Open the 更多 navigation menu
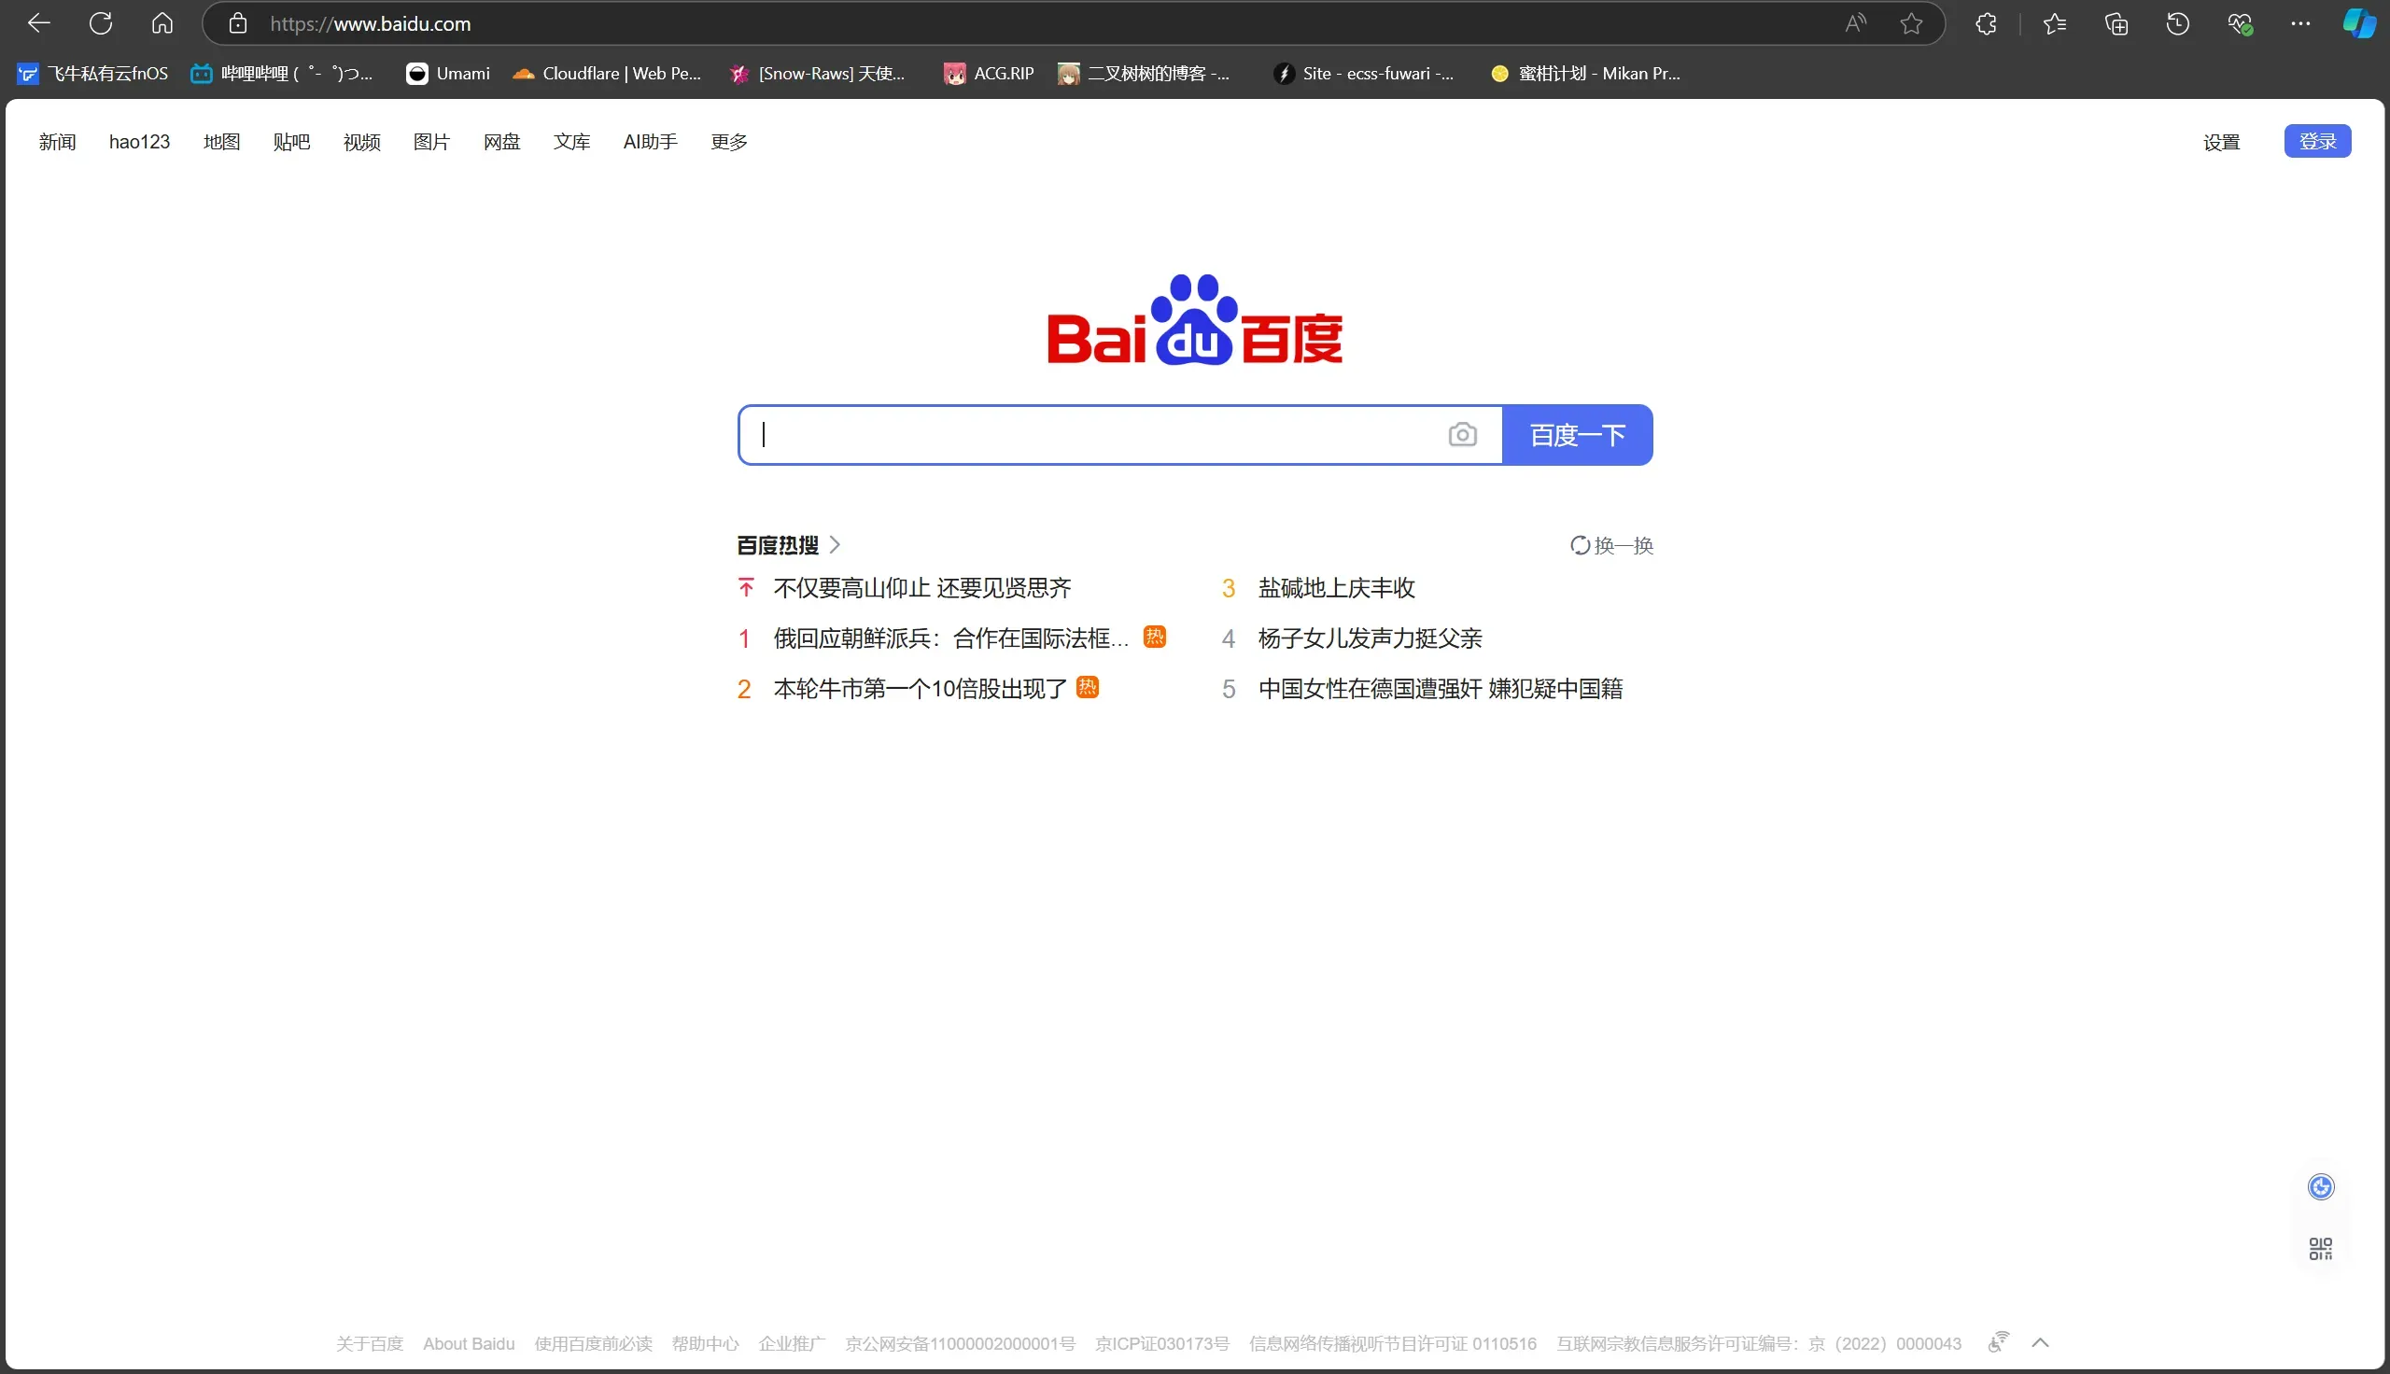Screen dimensions: 2390x1374 pyautogui.click(x=728, y=142)
